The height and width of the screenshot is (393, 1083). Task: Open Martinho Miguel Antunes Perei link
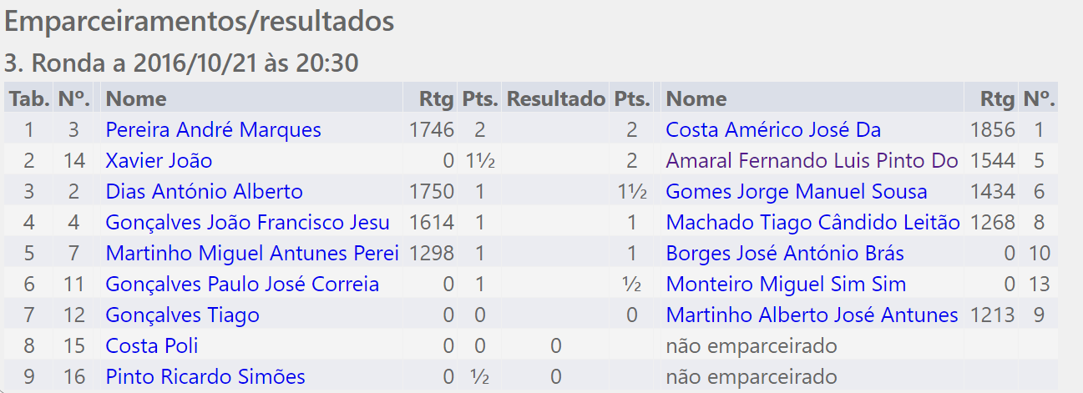251,254
